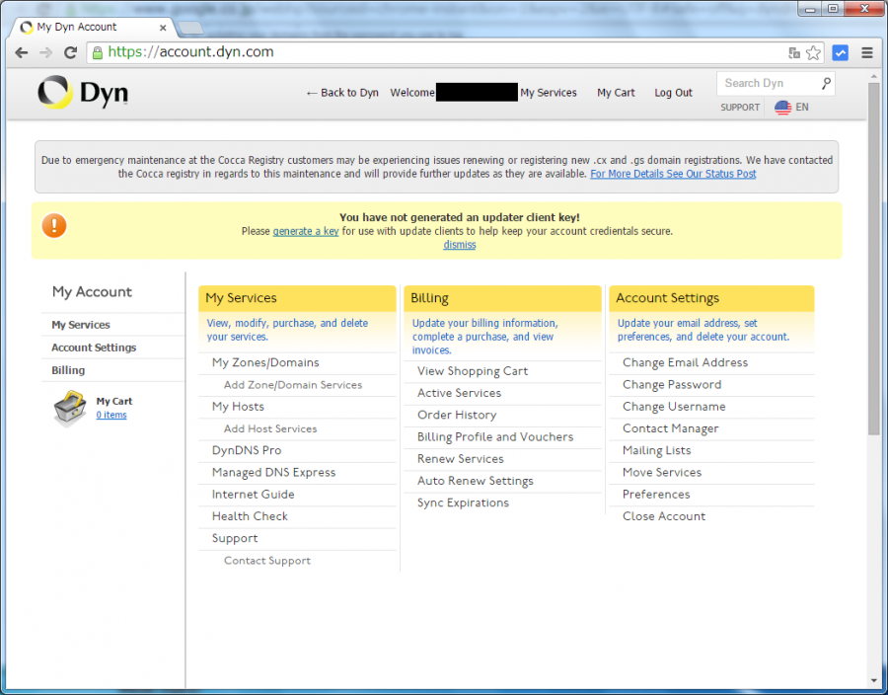This screenshot has width=888, height=695.
Task: Click the green SSL padlock icon
Action: pos(98,52)
